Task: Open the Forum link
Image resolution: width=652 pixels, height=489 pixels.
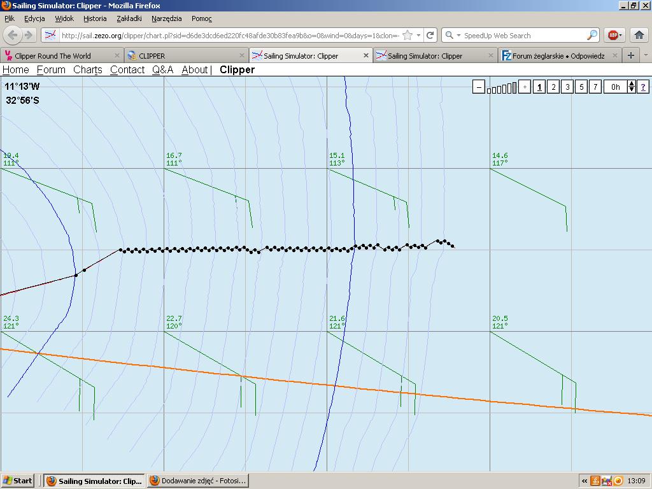Action: [51, 70]
